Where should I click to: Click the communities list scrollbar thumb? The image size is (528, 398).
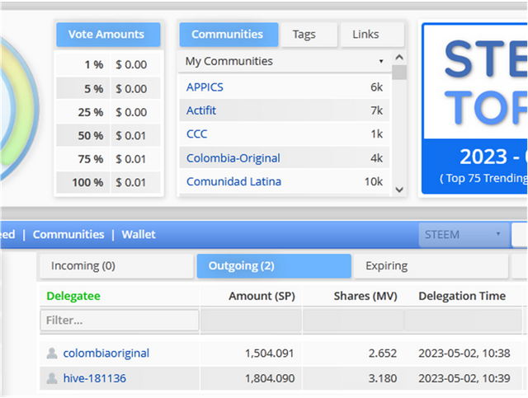(x=399, y=73)
